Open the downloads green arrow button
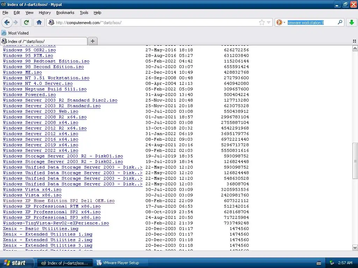Image resolution: width=358 pixels, height=268 pixels. point(352,22)
